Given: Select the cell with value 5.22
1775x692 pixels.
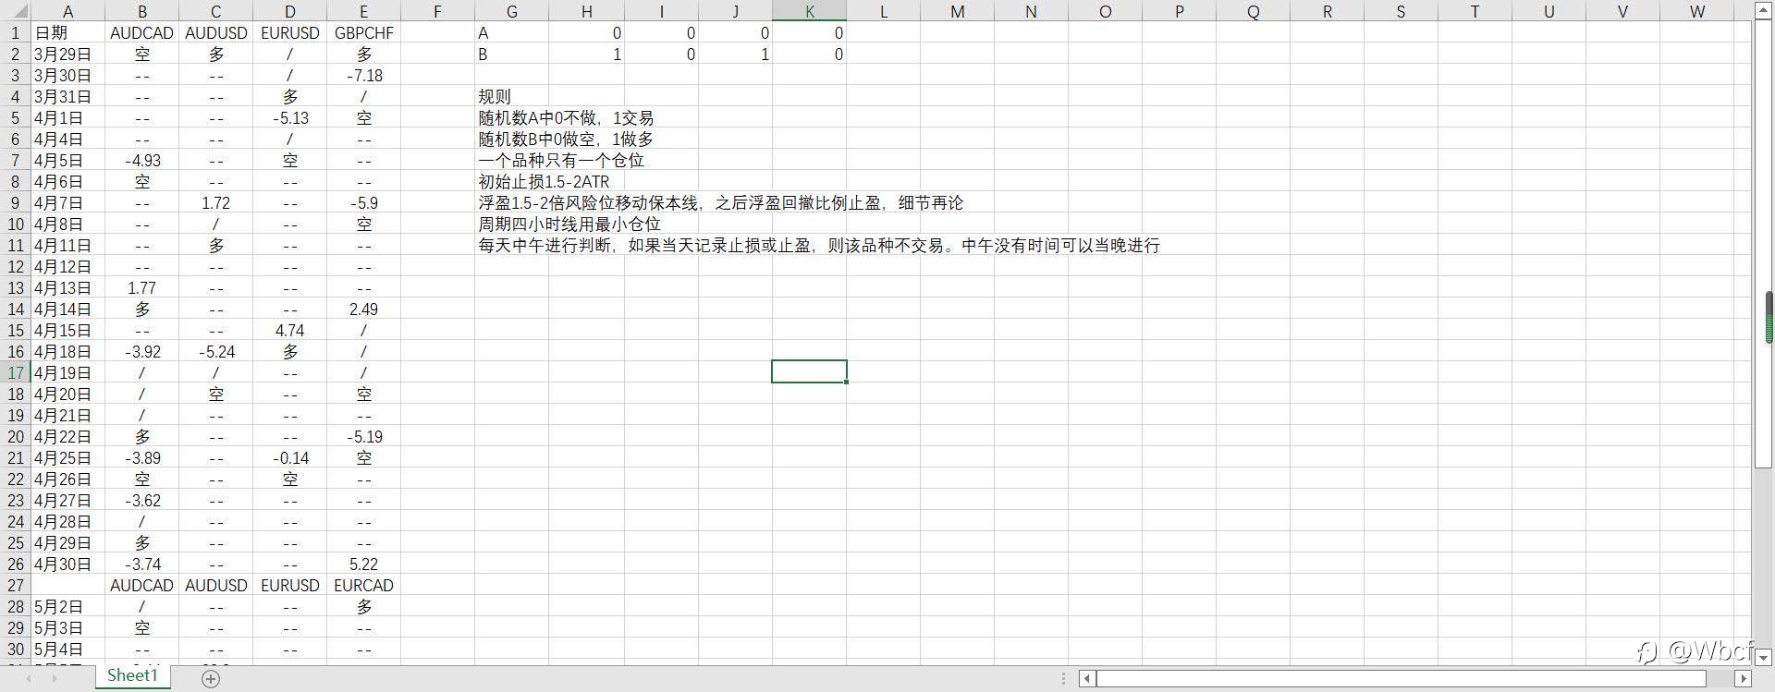Looking at the screenshot, I should (x=363, y=564).
